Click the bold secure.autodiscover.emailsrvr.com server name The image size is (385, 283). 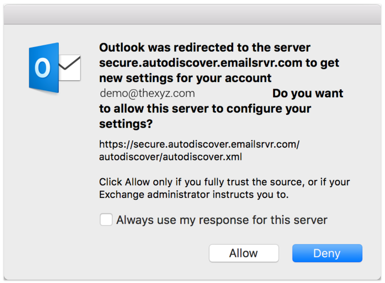click(x=201, y=63)
